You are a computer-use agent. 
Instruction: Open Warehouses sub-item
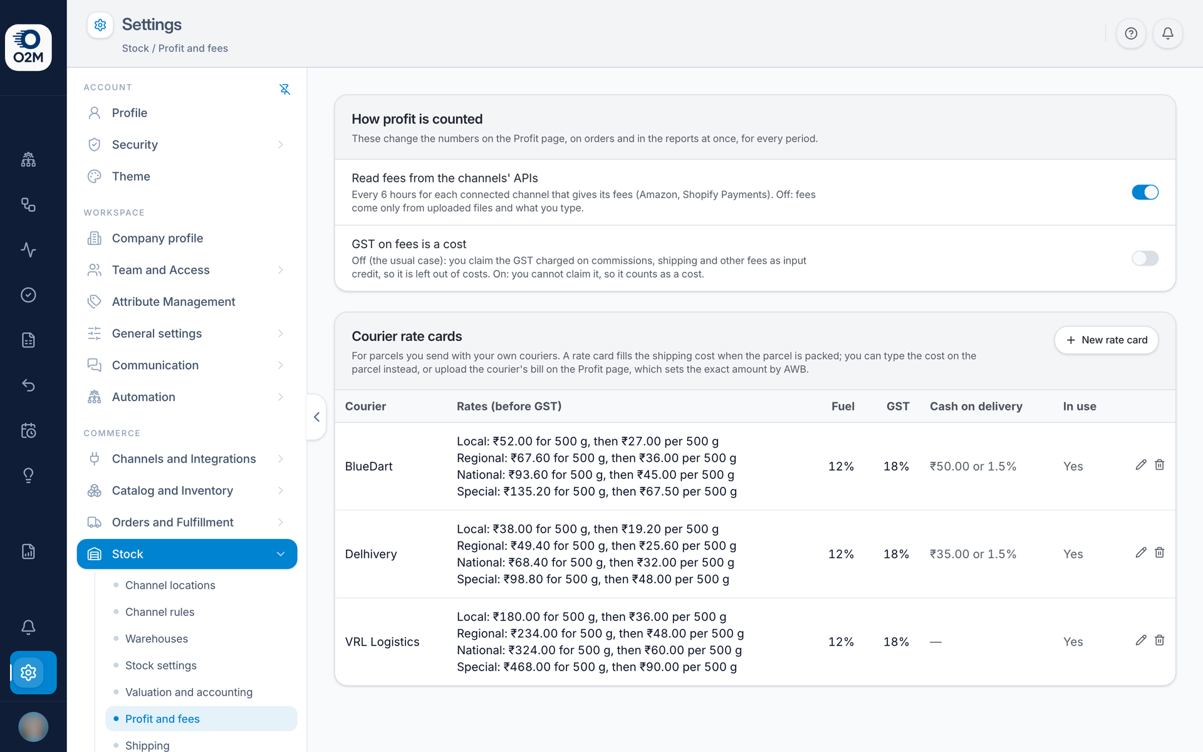coord(201,639)
